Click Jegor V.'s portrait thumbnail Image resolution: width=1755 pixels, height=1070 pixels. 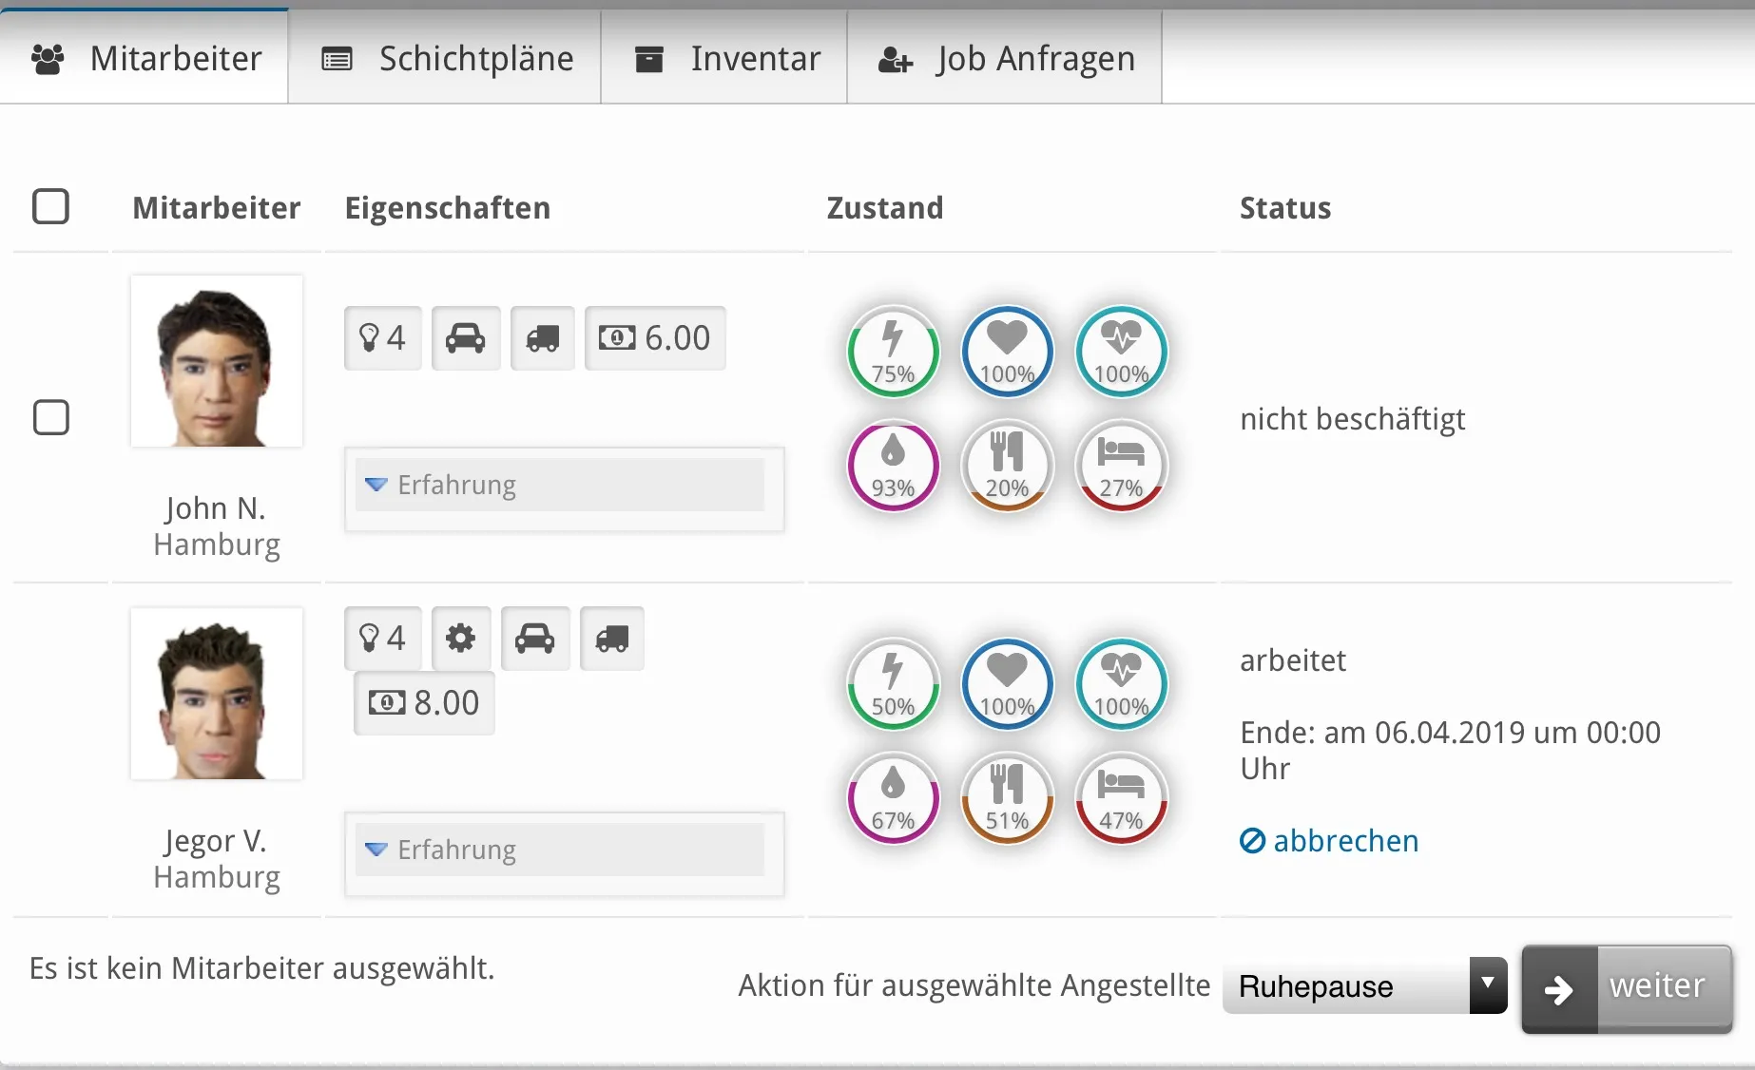(217, 695)
